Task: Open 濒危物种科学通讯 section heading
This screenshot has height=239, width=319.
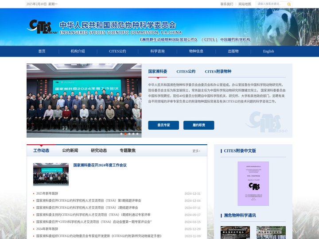Action: coord(240,216)
